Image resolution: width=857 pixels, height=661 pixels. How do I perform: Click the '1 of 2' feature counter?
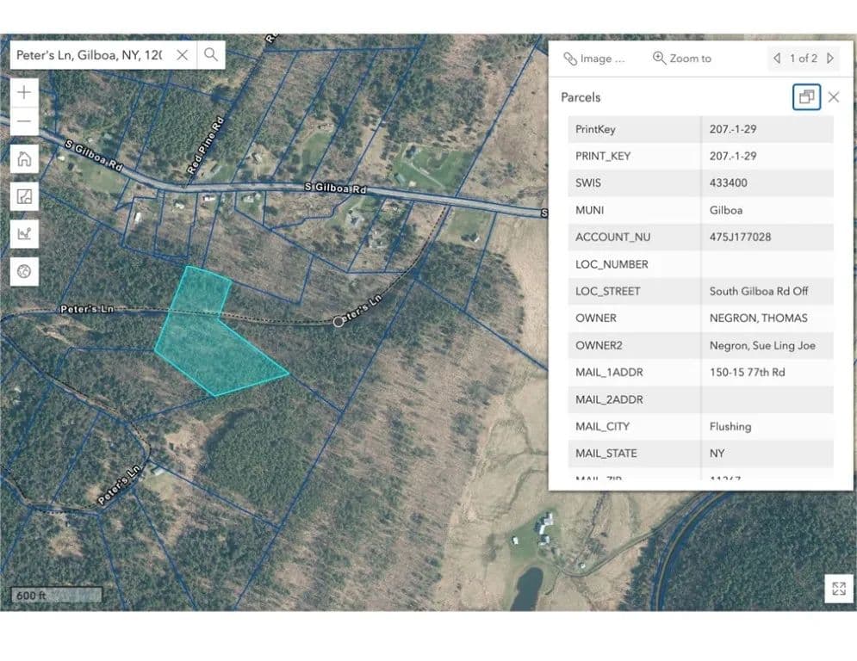[x=804, y=59]
